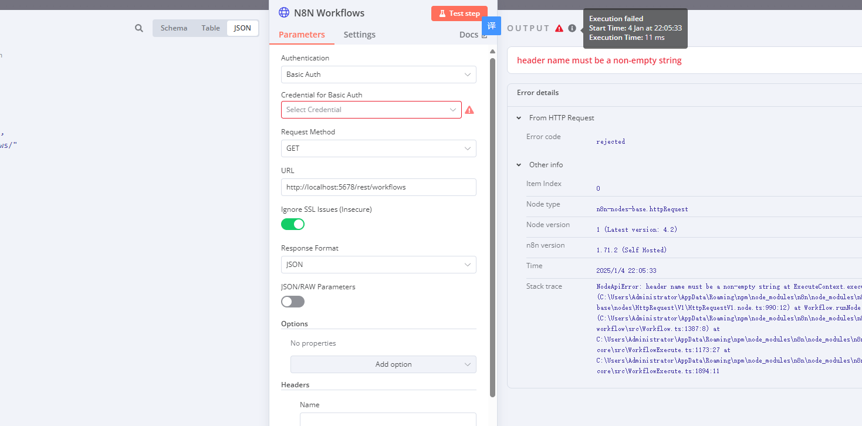
Task: Open the Docs link
Action: point(473,35)
